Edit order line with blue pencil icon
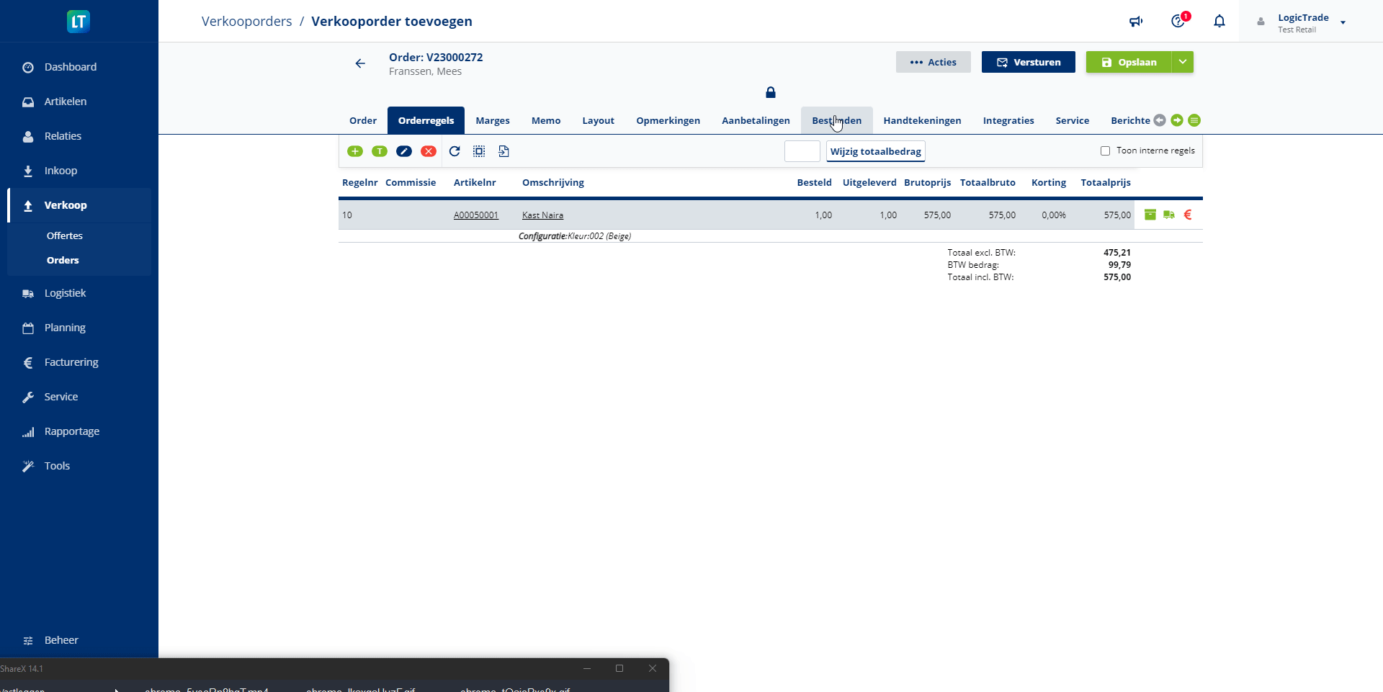The height and width of the screenshot is (692, 1383). [404, 151]
